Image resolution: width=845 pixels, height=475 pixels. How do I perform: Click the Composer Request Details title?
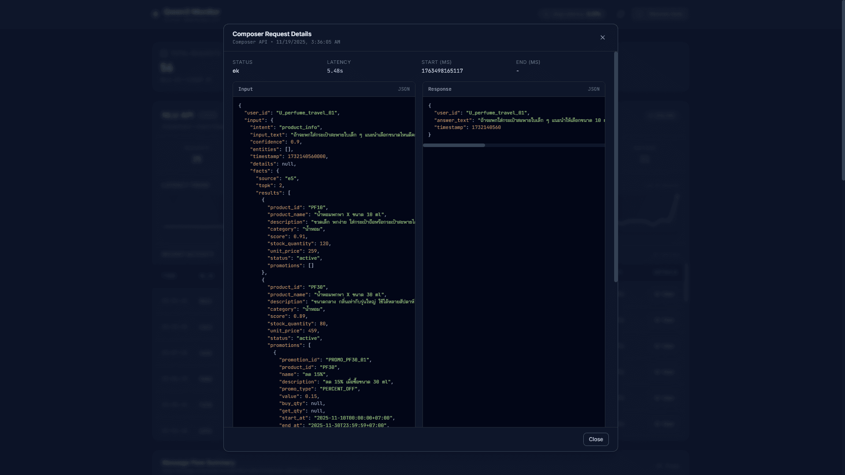click(x=272, y=34)
